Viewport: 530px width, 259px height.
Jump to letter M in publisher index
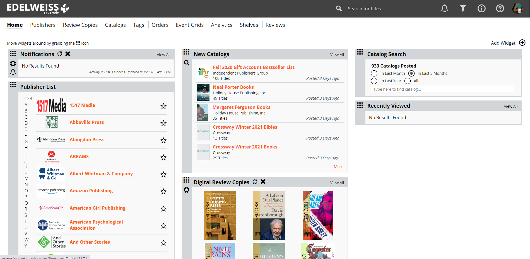(26, 178)
